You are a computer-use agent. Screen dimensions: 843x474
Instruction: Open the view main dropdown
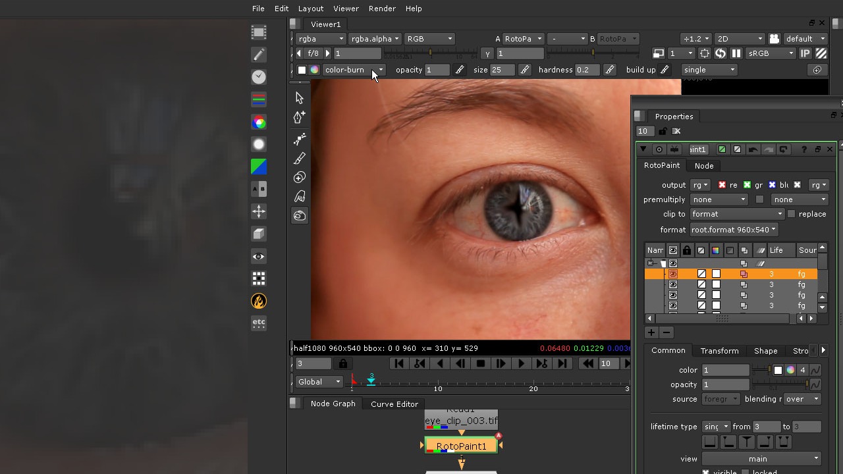761,459
